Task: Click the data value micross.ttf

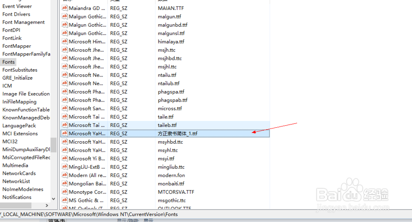Action: (x=170, y=108)
